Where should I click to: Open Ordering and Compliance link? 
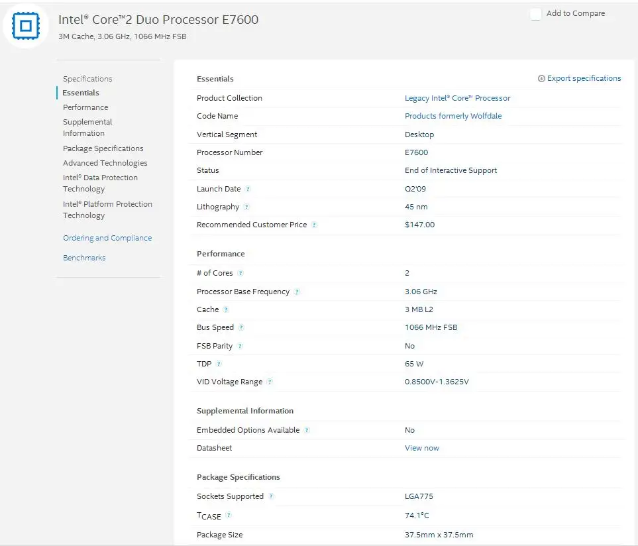(107, 238)
